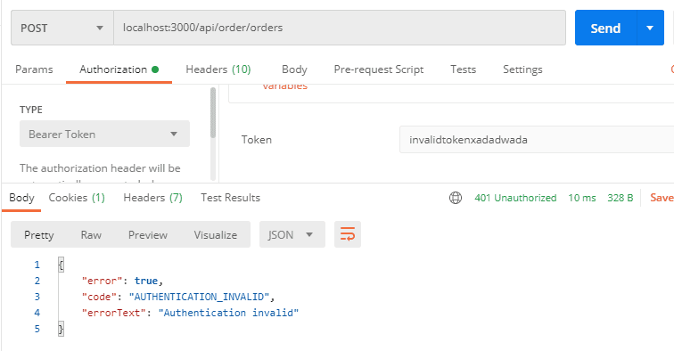Open the POST method dropdown
674x351 pixels.
62,28
